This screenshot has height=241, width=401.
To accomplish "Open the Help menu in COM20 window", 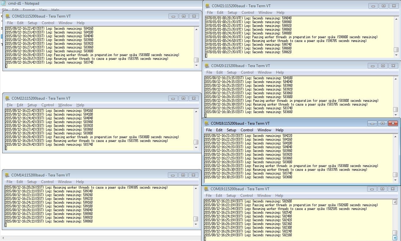I will [280, 72].
